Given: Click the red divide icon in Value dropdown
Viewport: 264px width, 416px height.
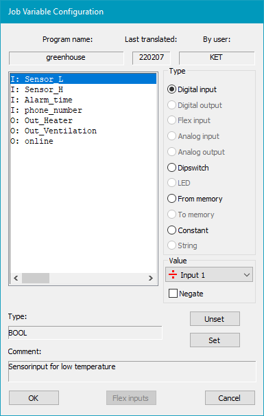Looking at the screenshot, I should click(x=173, y=274).
